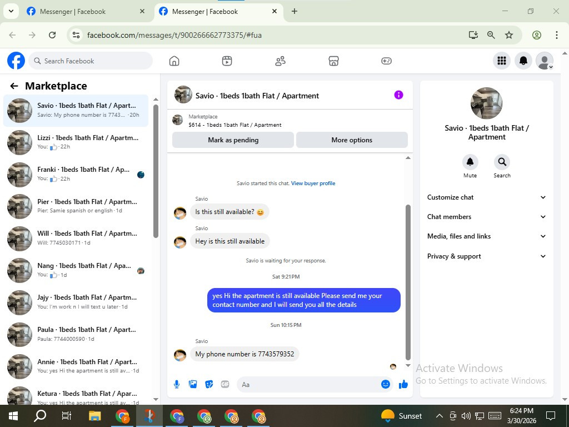Open the Will conversation
This screenshot has width=569, height=427.
pyautogui.click(x=76, y=238)
